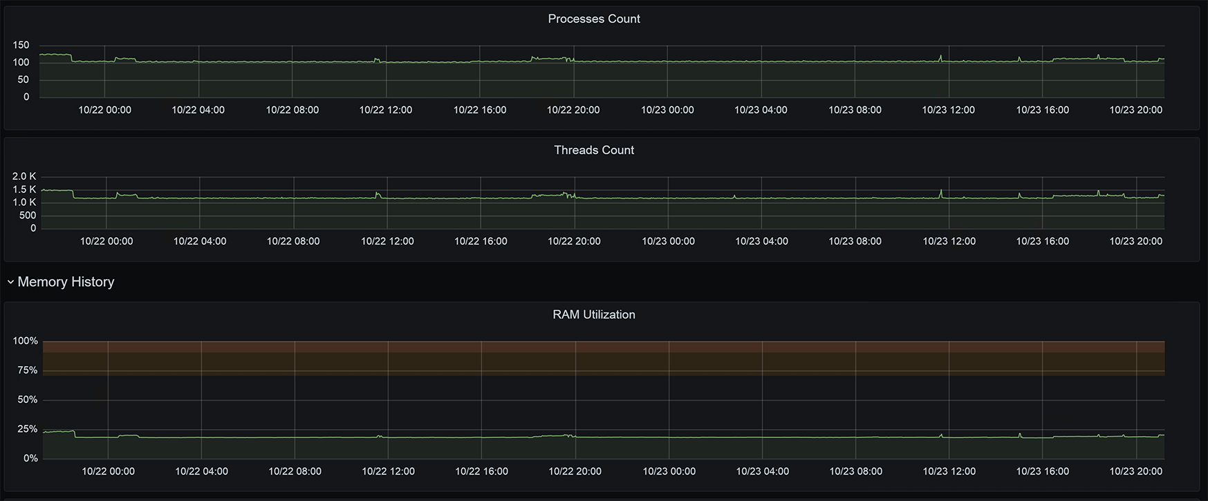Click the 10/23 20:00 label on RAM Utilization axis
The width and height of the screenshot is (1208, 501).
click(x=1135, y=471)
